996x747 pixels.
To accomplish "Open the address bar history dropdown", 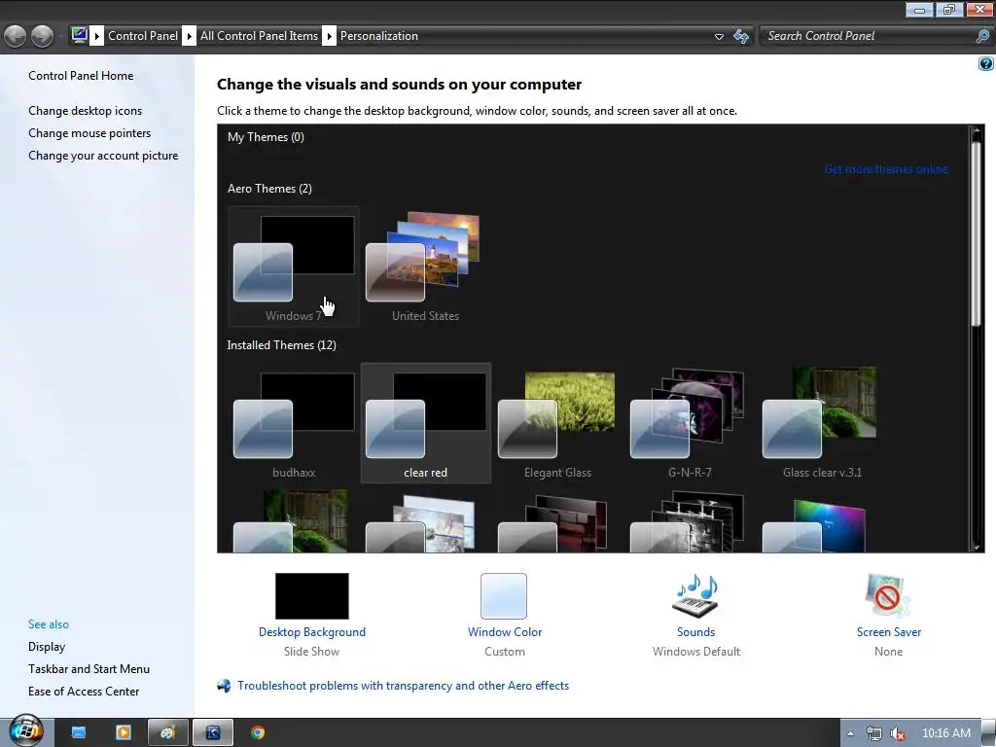I will 719,36.
